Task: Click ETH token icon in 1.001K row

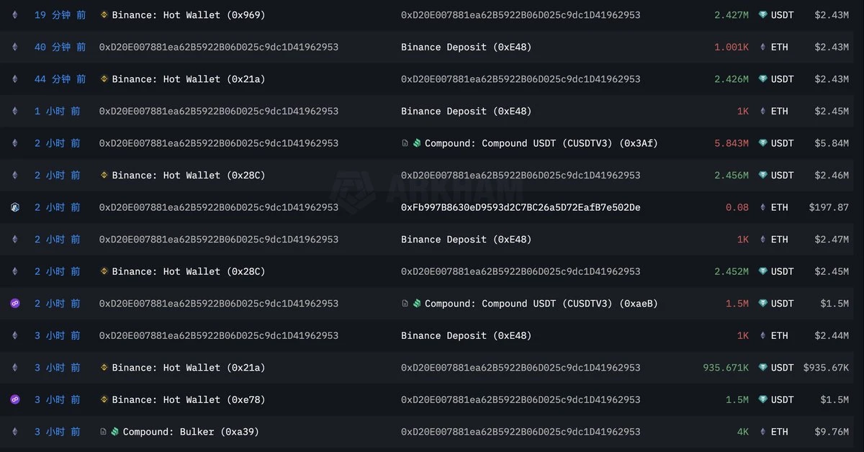Action: click(763, 48)
